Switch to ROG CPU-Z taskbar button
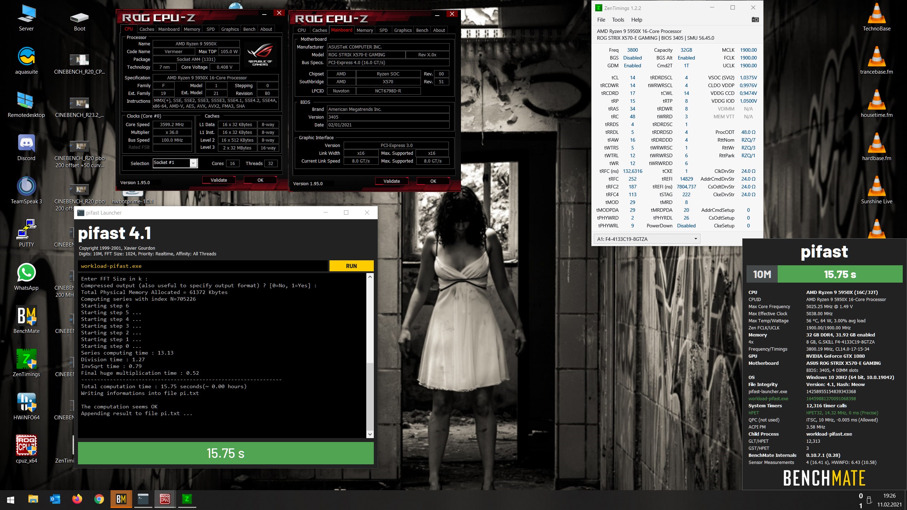This screenshot has height=510, width=907. pos(165,499)
